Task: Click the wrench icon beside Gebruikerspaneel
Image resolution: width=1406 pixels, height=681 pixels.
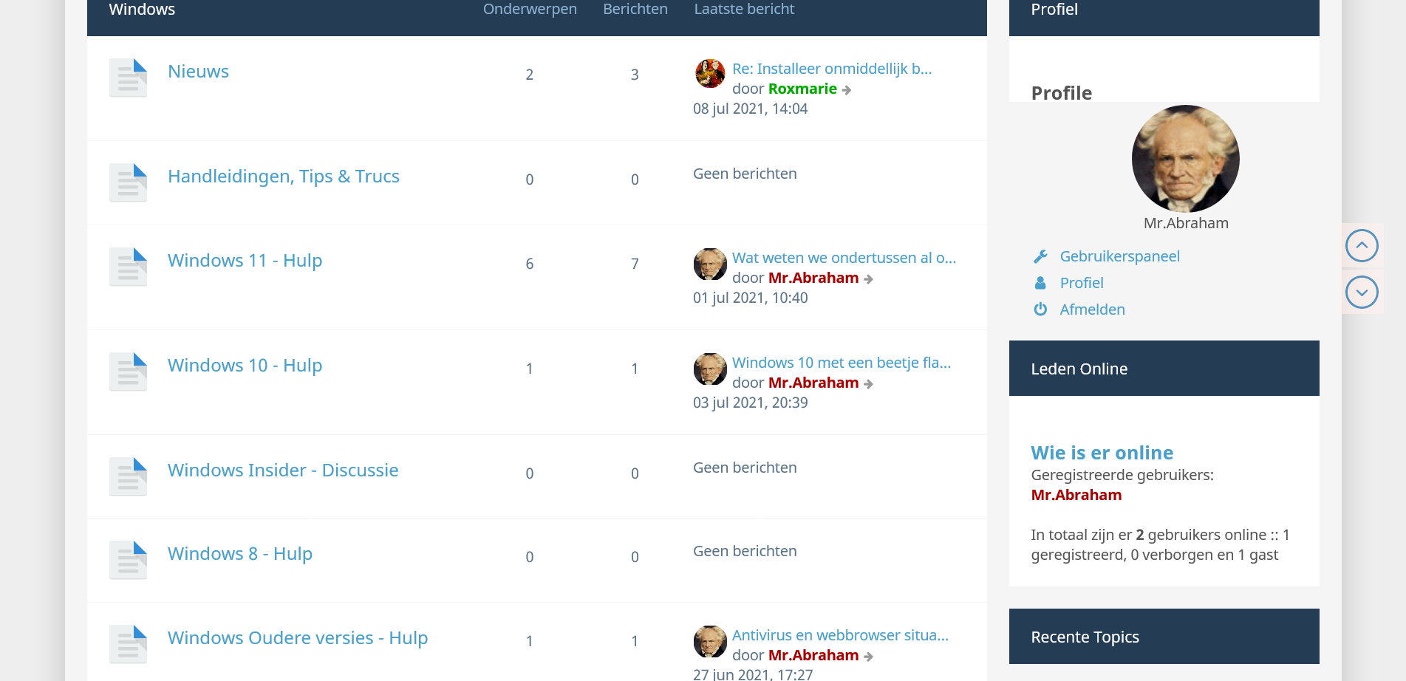Action: click(1040, 256)
